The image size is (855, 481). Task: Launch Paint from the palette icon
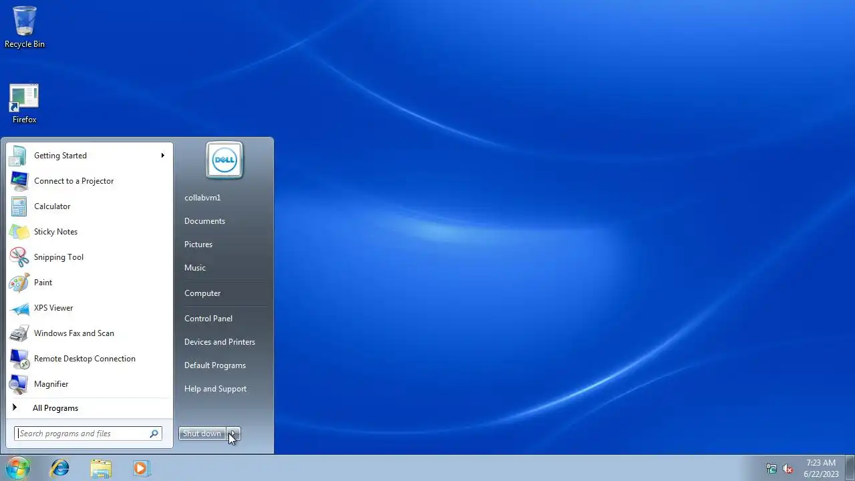(19, 283)
